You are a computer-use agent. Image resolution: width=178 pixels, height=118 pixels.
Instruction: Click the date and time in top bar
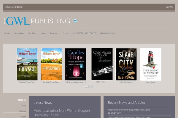pos(14,7)
